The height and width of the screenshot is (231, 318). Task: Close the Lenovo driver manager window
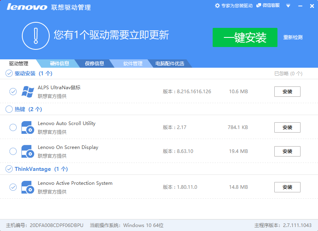(312, 6)
